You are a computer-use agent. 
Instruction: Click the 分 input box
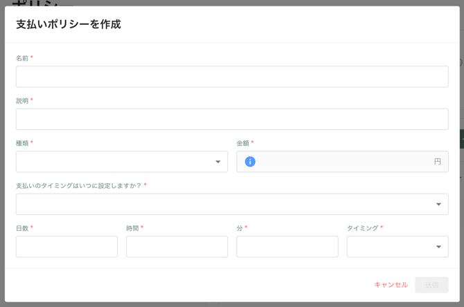click(x=287, y=247)
